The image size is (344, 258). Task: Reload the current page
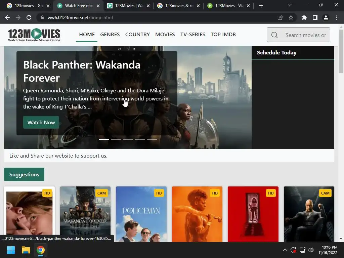point(29,17)
